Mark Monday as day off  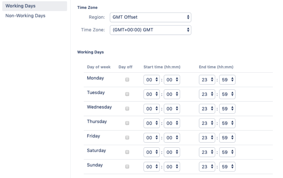tap(127, 80)
